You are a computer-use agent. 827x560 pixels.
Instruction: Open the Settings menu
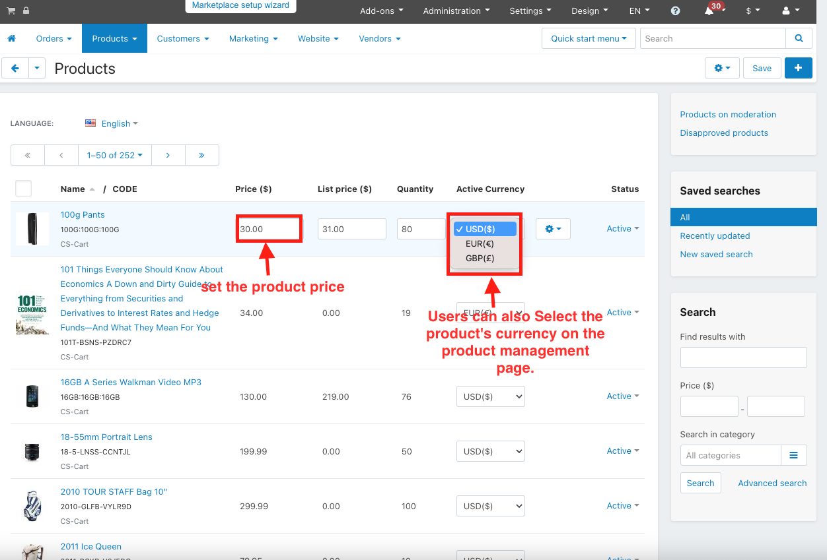530,11
